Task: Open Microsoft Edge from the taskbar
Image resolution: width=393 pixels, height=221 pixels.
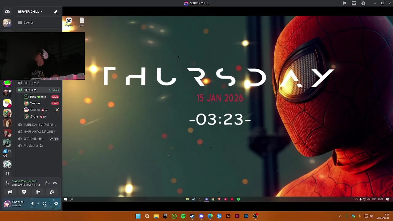Action: click(210, 216)
